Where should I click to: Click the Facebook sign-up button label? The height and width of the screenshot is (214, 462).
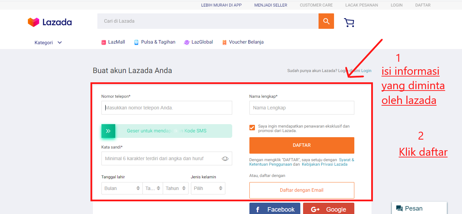click(281, 210)
